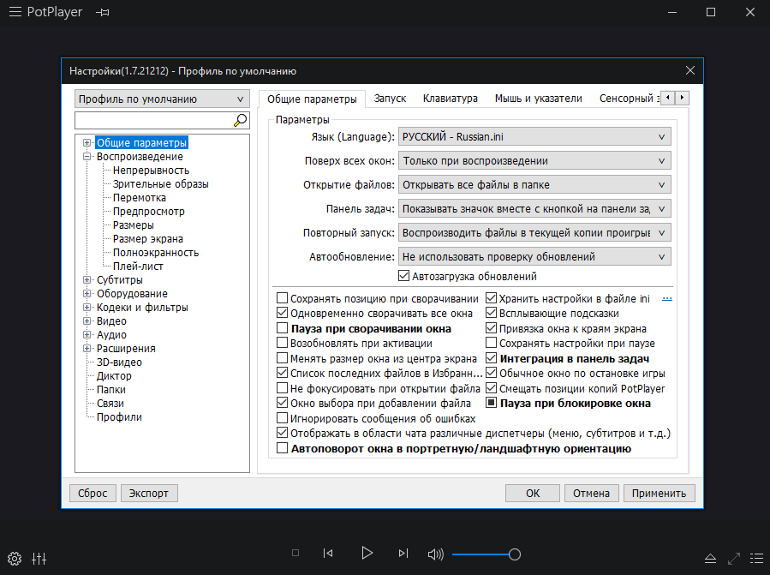Click the volume slider handle
Image resolution: width=770 pixels, height=575 pixels.
pos(515,554)
